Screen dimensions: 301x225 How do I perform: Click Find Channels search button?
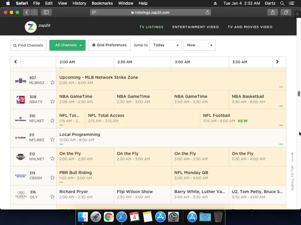point(28,45)
